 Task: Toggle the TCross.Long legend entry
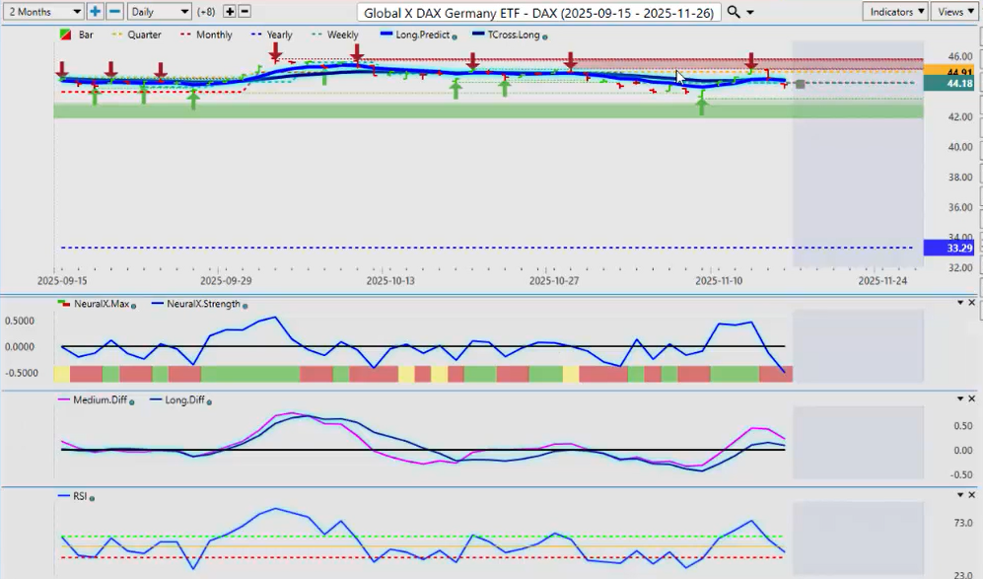pyautogui.click(x=510, y=36)
